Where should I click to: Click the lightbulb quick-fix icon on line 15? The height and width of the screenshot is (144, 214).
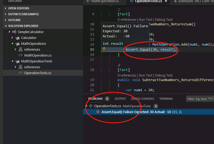(x=104, y=49)
